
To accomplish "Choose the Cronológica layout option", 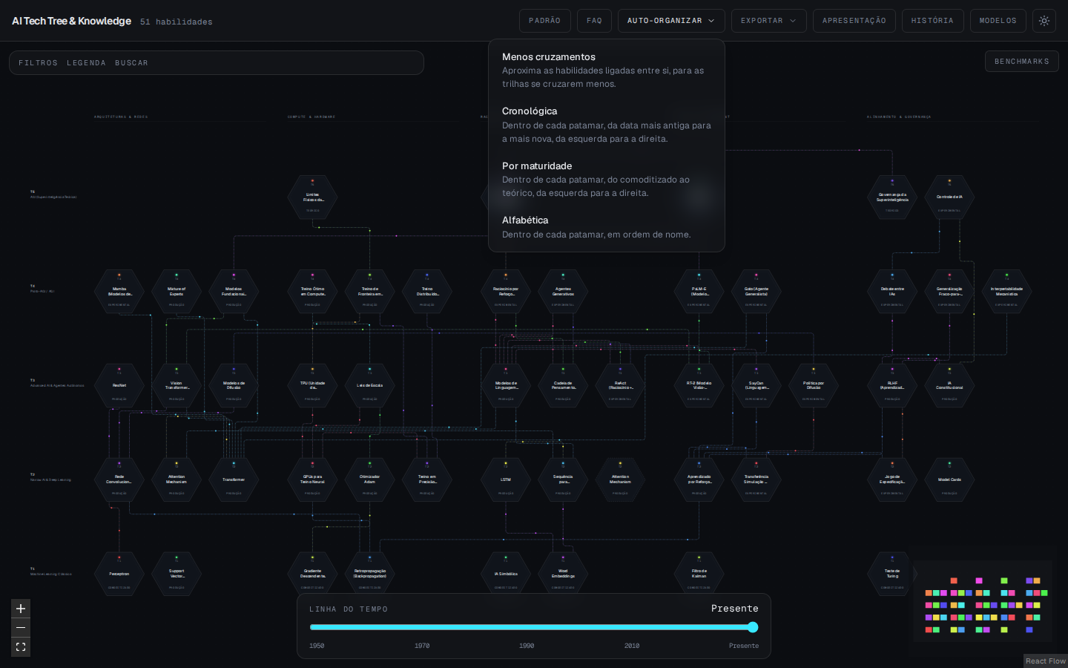I will click(607, 125).
